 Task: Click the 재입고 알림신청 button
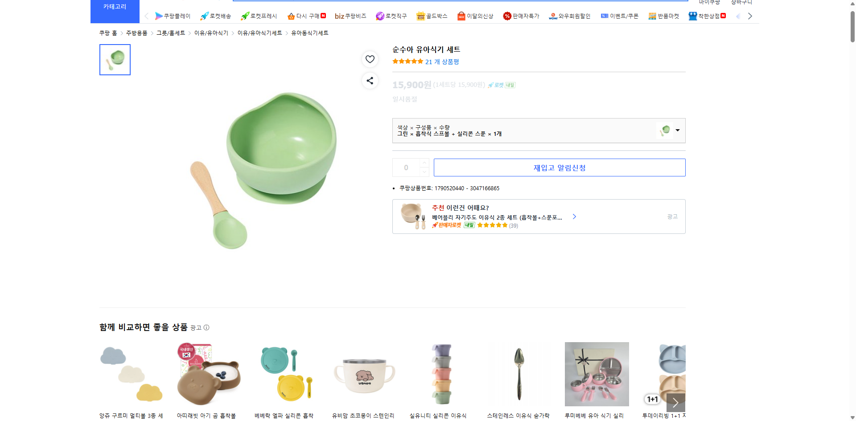pos(560,167)
